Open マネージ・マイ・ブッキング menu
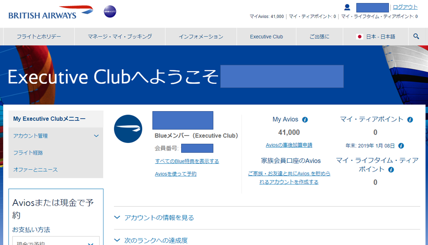The height and width of the screenshot is (245, 428). pos(120,36)
